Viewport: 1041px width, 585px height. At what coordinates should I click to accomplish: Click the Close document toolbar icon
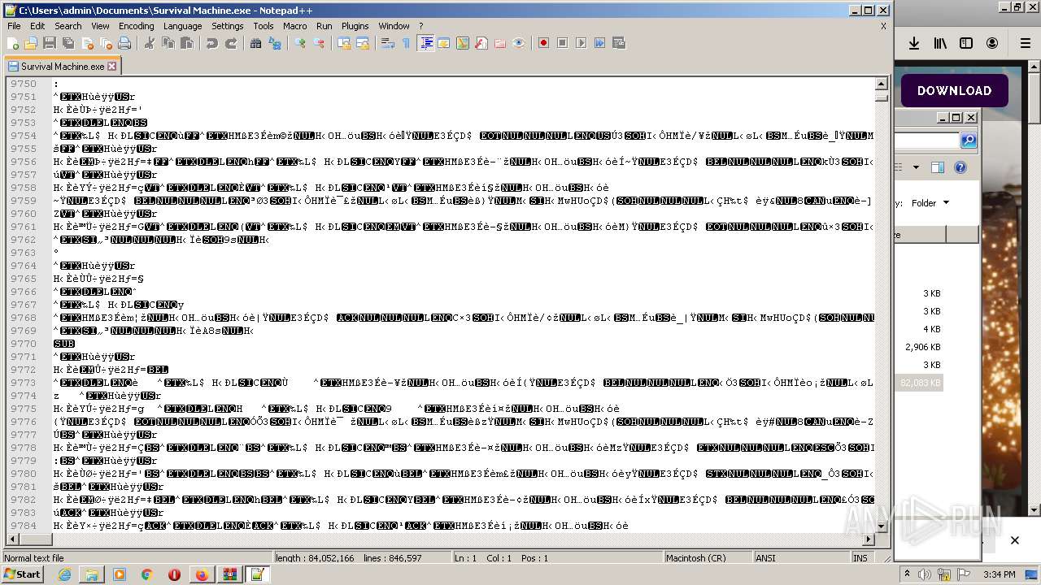(87, 43)
